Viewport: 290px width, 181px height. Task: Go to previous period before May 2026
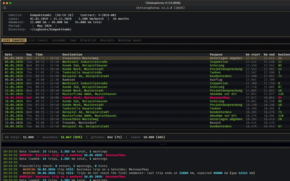point(33,26)
